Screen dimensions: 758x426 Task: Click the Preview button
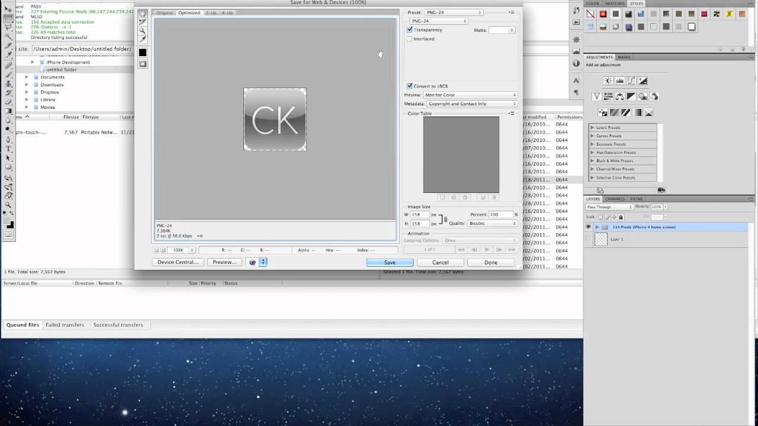pyautogui.click(x=224, y=262)
